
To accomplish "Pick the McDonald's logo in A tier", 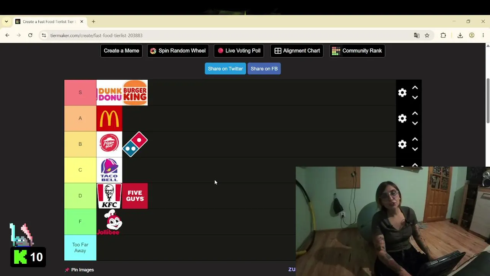I will tap(109, 118).
